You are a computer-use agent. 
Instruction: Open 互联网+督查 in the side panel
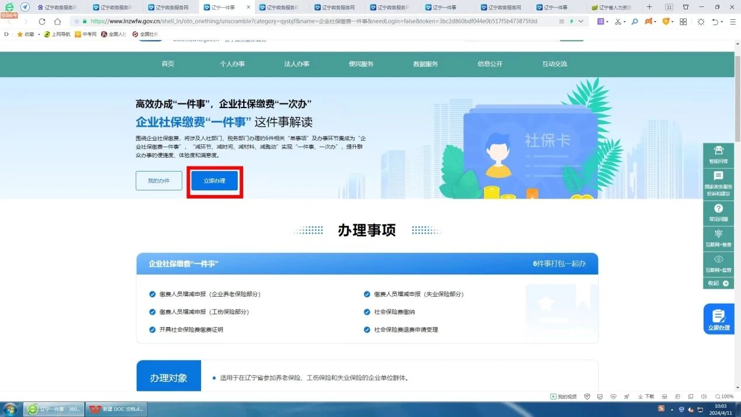[718, 238]
